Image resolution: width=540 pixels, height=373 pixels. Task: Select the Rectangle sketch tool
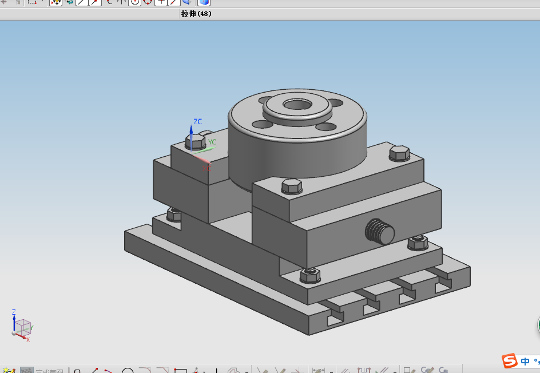pos(180,371)
